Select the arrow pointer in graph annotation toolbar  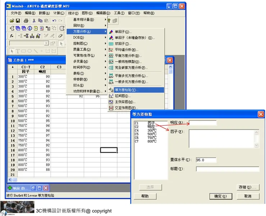(x=12, y=51)
